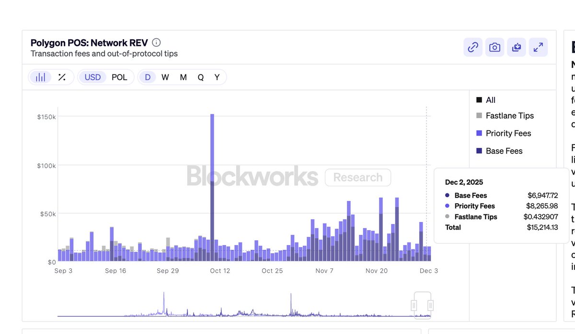The width and height of the screenshot is (575, 334).
Task: Click the Priority Fees purple swatch
Action: pyautogui.click(x=479, y=134)
